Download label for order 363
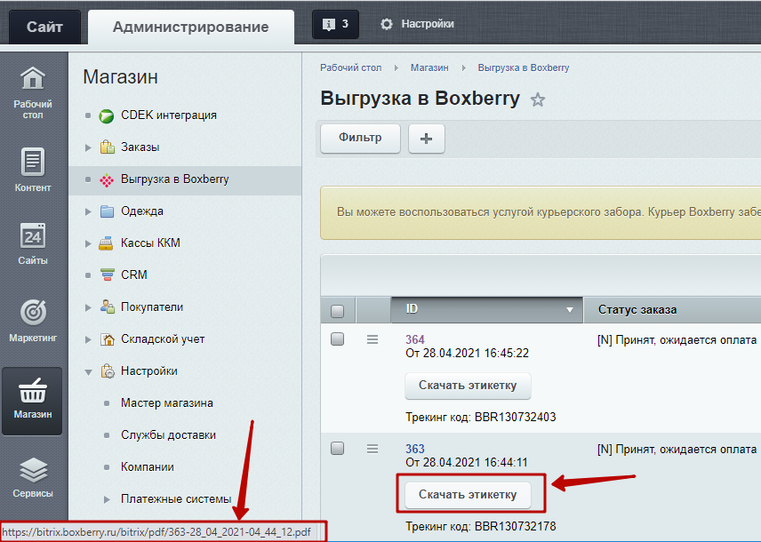The height and width of the screenshot is (542, 761). tap(468, 495)
